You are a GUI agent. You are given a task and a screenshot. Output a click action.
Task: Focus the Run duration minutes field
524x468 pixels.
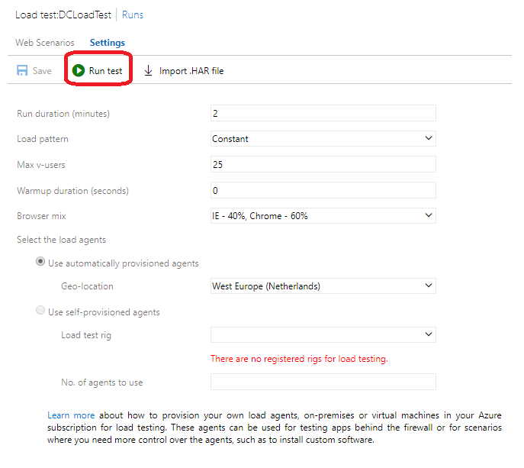(323, 113)
